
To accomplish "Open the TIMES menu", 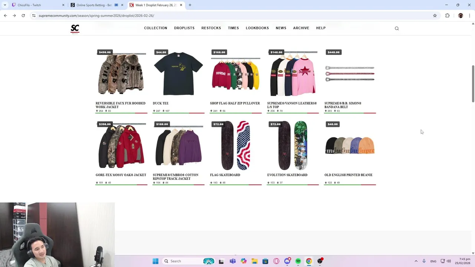I will [233, 28].
